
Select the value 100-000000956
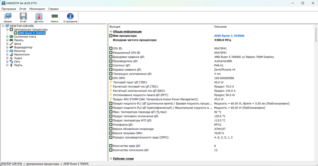click(x=224, y=78)
